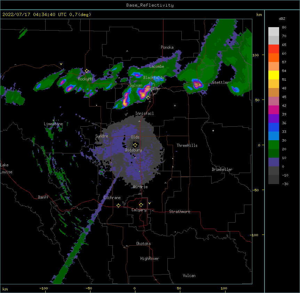The width and height of the screenshot is (300, 293).
Task: Click the HighRiver town label
Action: point(150,259)
